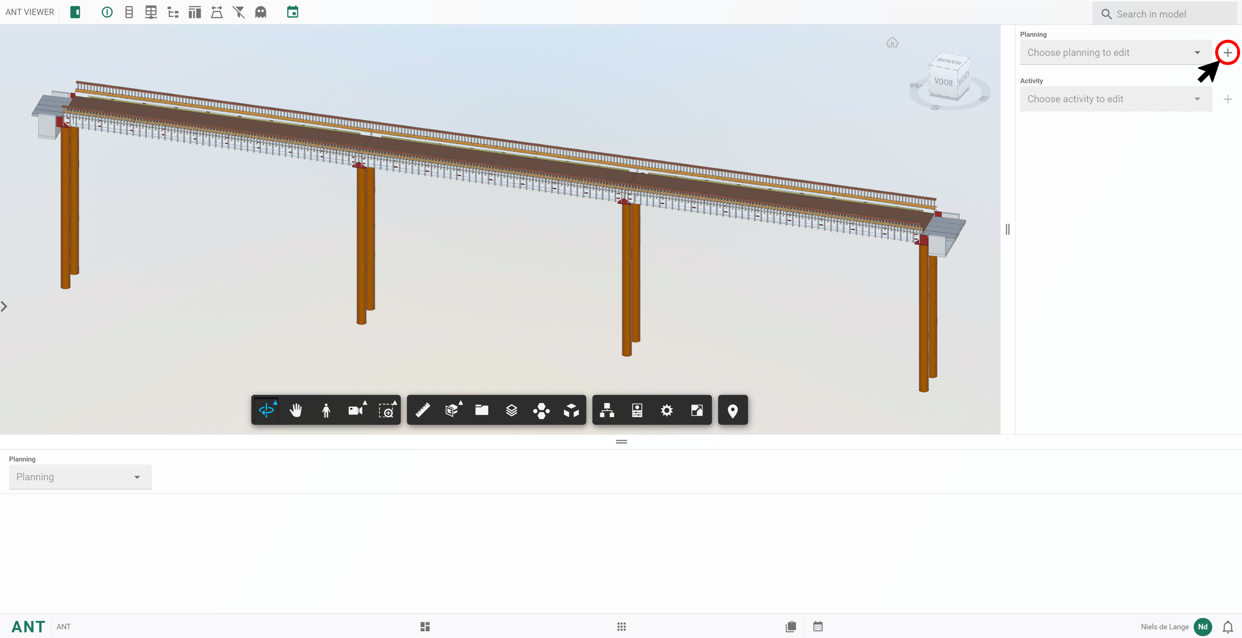Select the orbit rotation tool
The height and width of the screenshot is (638, 1242).
[266, 410]
